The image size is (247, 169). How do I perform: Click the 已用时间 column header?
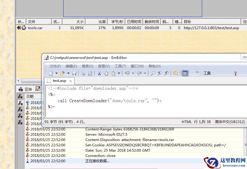point(134,22)
